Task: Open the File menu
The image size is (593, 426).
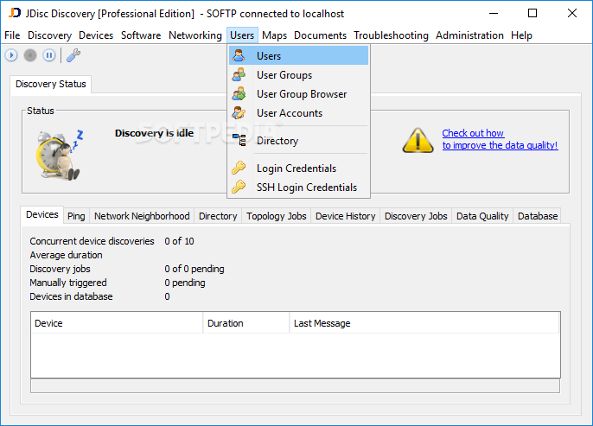Action: (x=12, y=35)
